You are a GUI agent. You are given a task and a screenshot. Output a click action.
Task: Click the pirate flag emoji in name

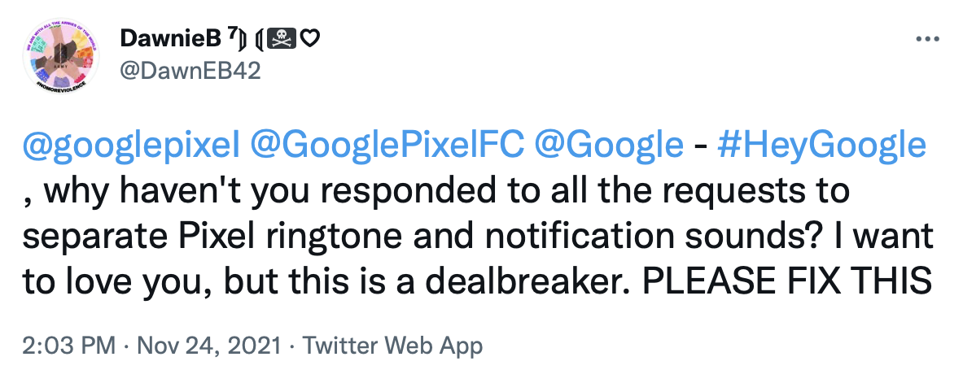pyautogui.click(x=285, y=38)
